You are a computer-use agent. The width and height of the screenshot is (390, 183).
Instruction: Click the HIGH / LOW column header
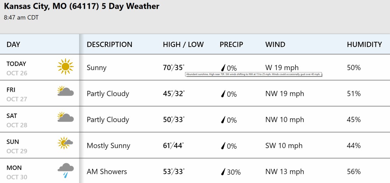tap(183, 45)
